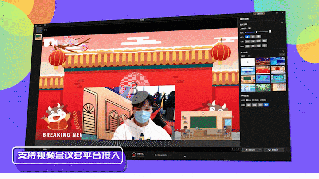Pick the third layout icon in the fifth settings row
This screenshot has height=179, width=319.
[x=259, y=46]
